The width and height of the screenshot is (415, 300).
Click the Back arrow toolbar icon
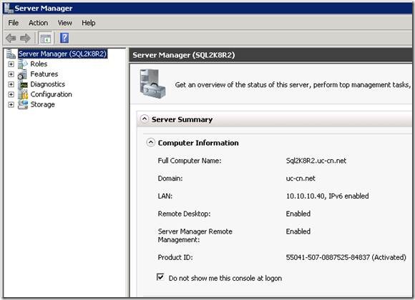(11, 39)
